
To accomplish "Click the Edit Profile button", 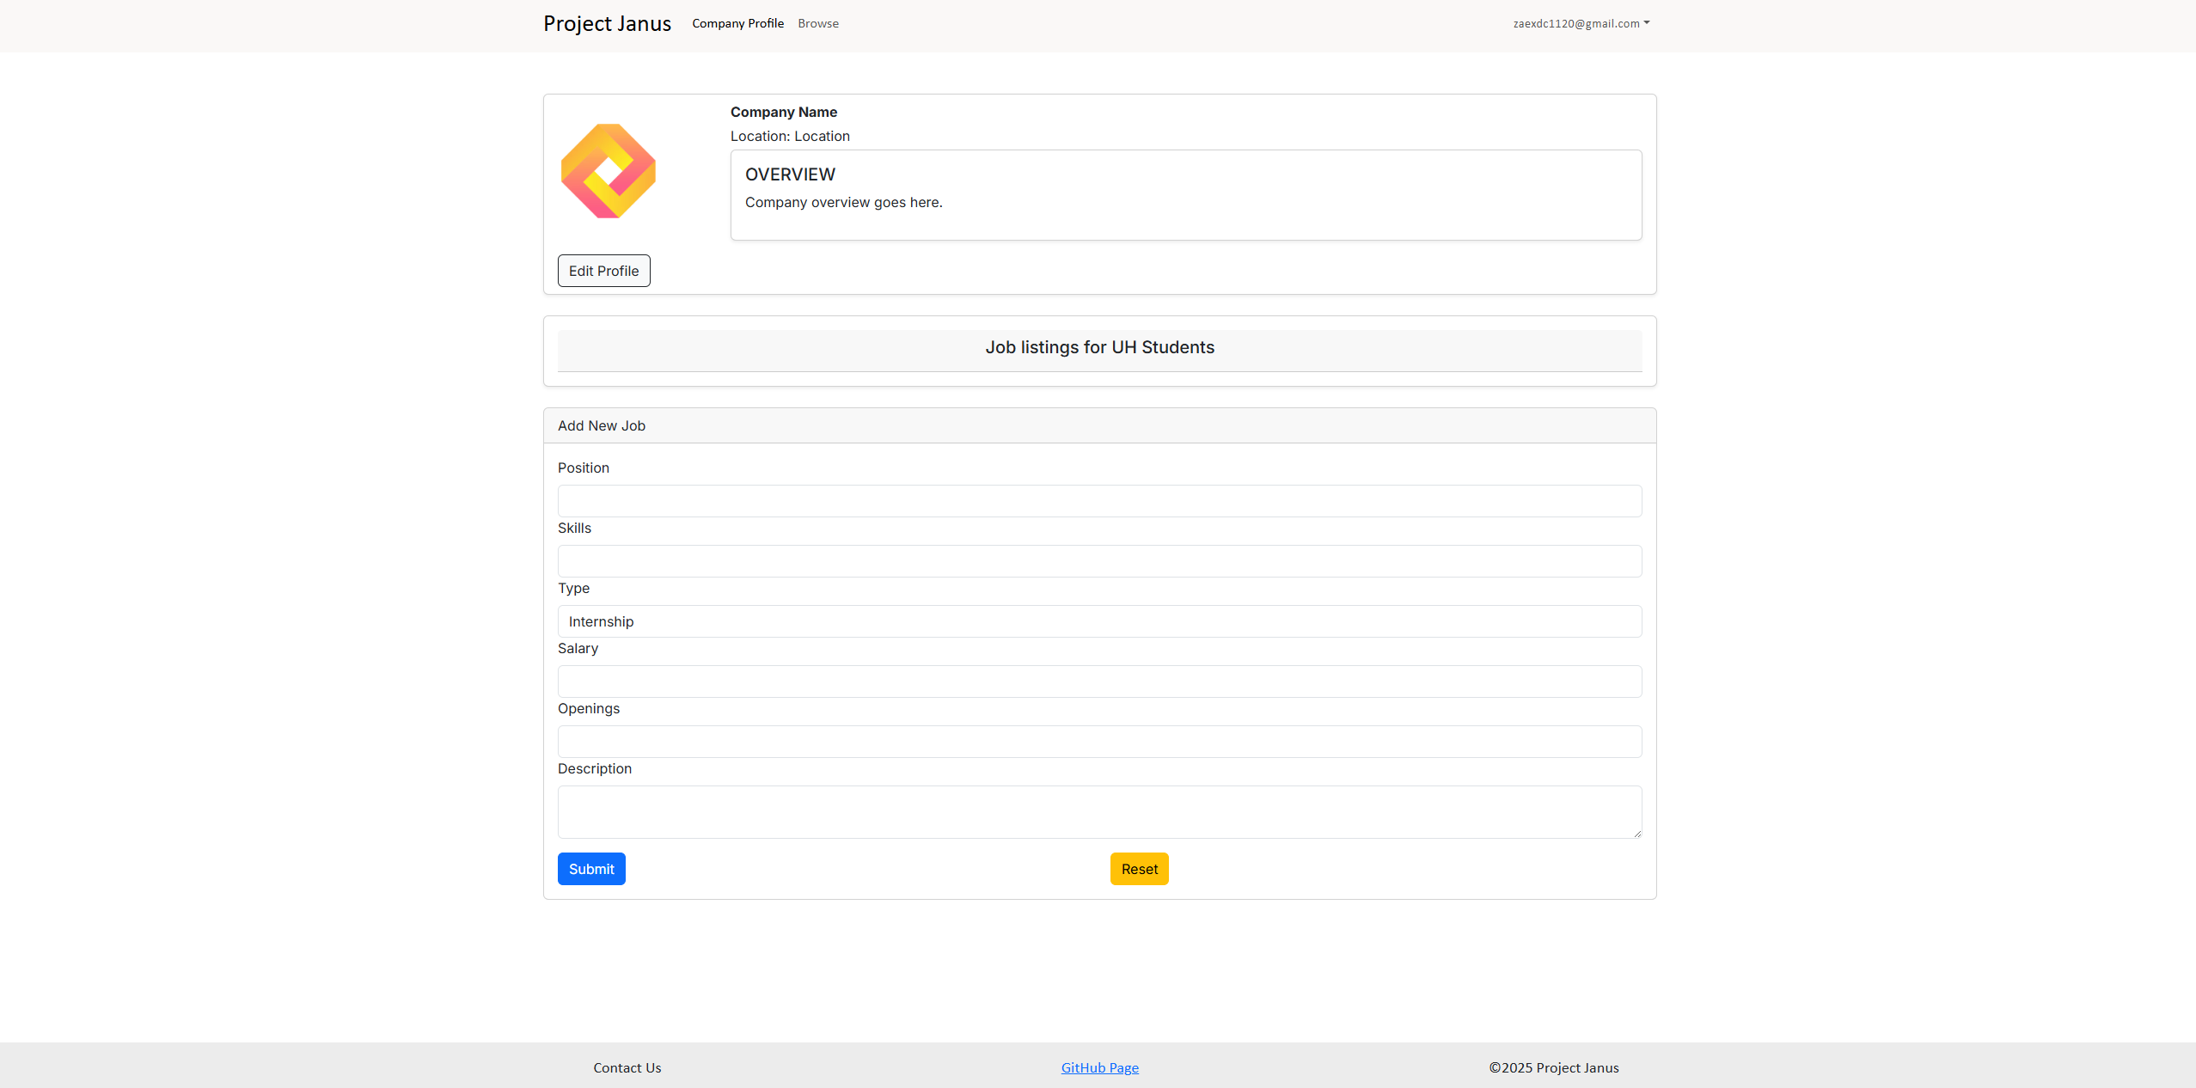I will tap(603, 271).
